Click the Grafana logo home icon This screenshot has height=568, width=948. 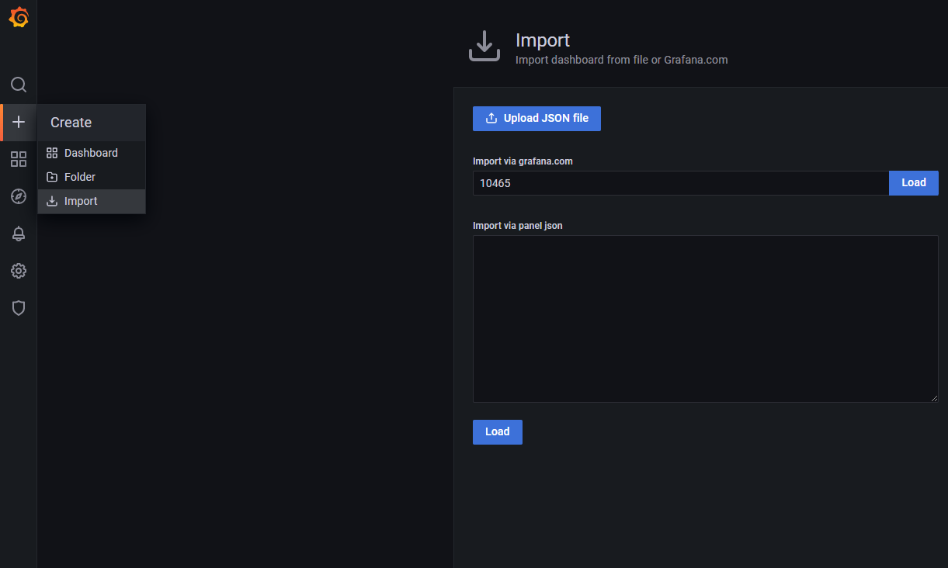pyautogui.click(x=19, y=18)
